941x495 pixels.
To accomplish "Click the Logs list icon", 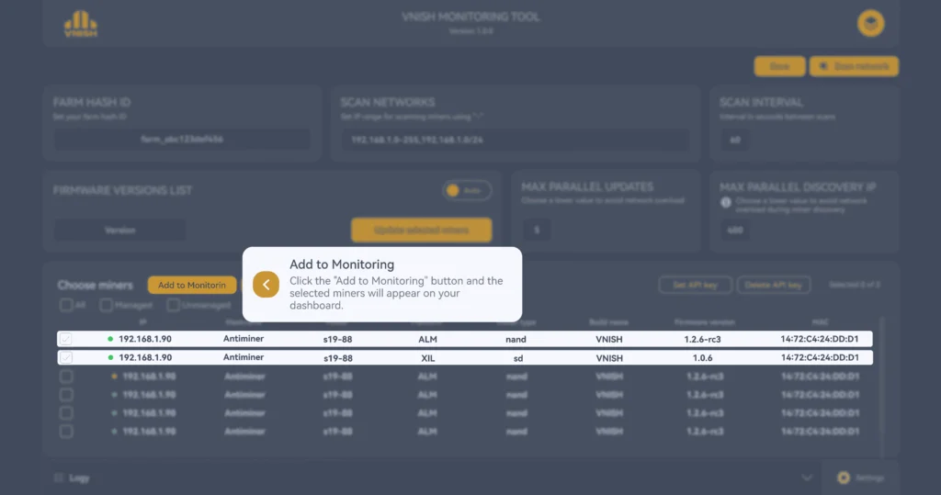I will click(x=59, y=478).
